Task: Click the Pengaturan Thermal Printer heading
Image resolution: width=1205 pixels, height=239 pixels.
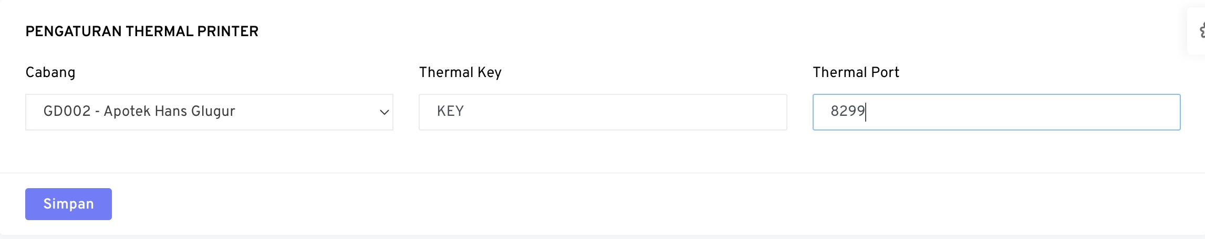Action: [x=142, y=31]
